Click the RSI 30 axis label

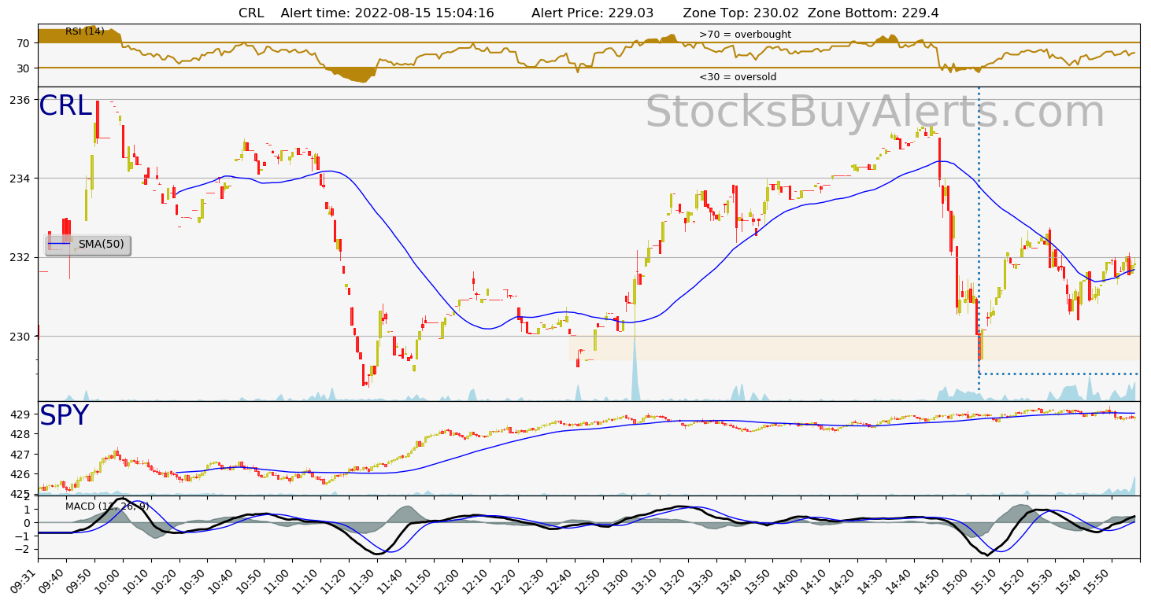[22, 68]
